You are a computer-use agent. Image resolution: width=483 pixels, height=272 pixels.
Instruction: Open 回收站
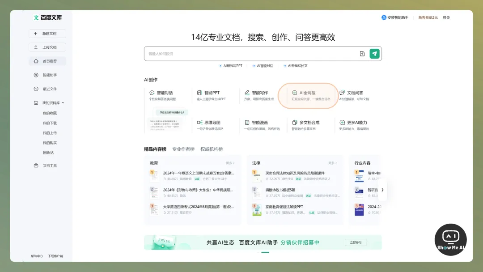(x=48, y=153)
